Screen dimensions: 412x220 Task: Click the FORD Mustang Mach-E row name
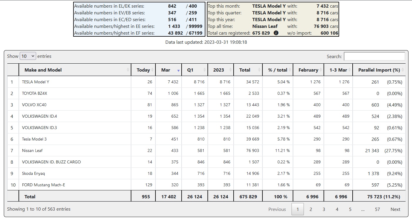point(43,185)
